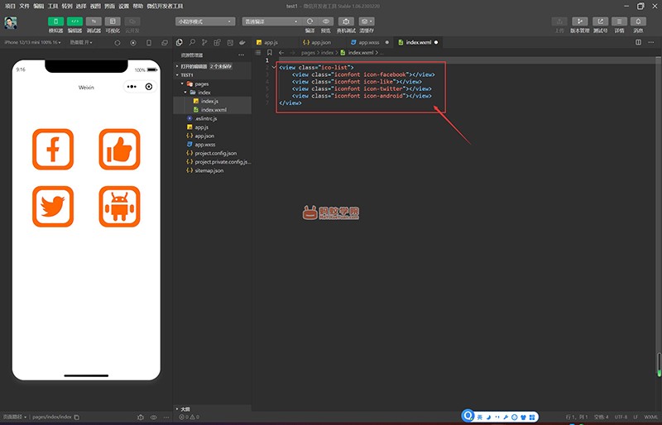Collapse the pages folder
Image resolution: width=662 pixels, height=425 pixels.
click(213, 84)
